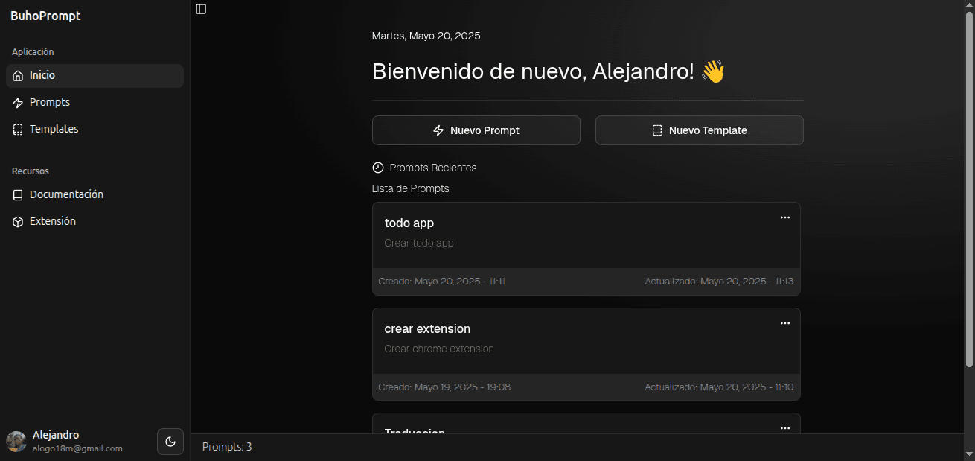Click the clock icon beside Prompts Recientes
The height and width of the screenshot is (461, 975).
[x=378, y=168]
